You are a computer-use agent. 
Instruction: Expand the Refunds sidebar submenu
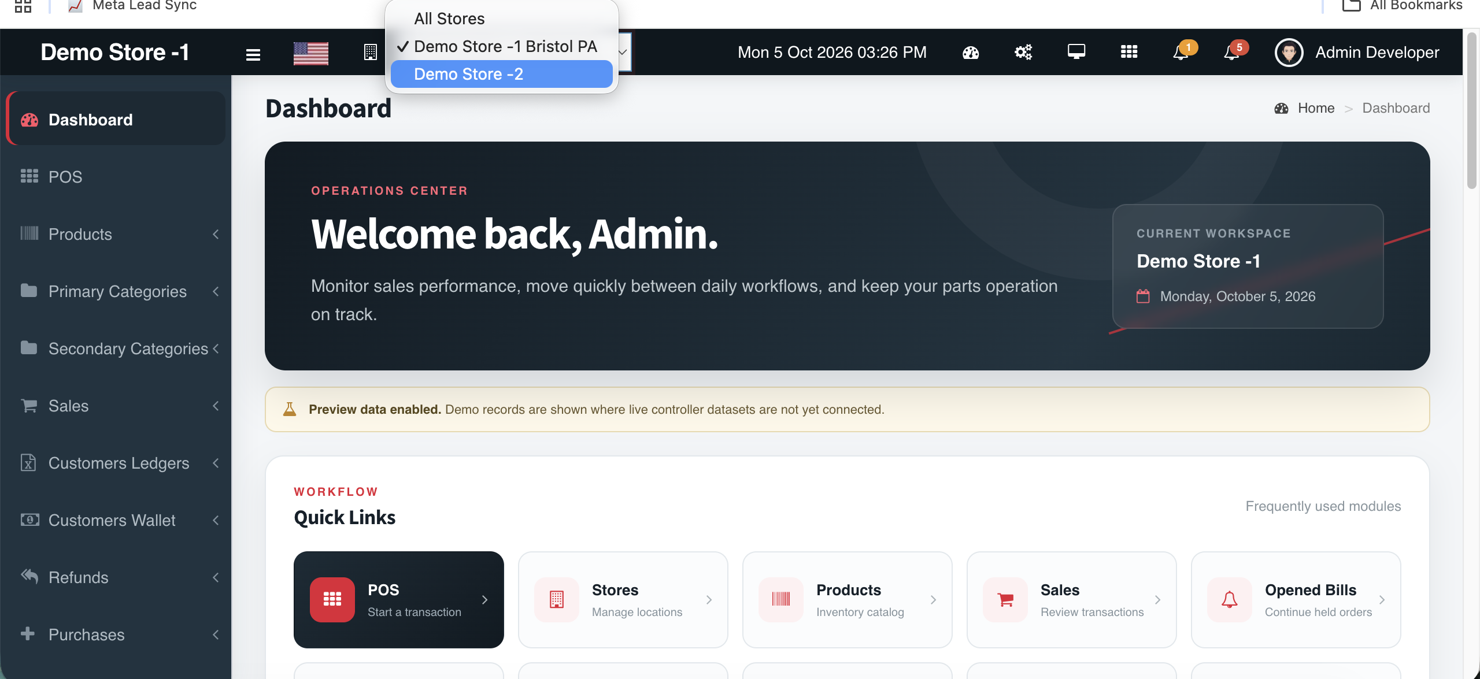(x=116, y=577)
